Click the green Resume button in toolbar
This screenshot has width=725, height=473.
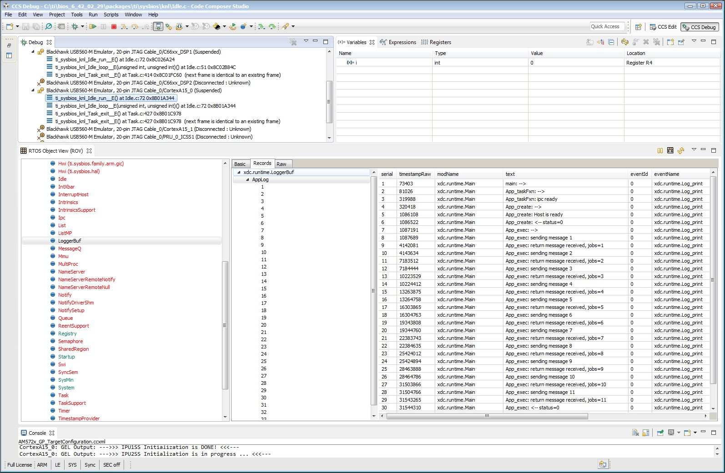pos(93,27)
